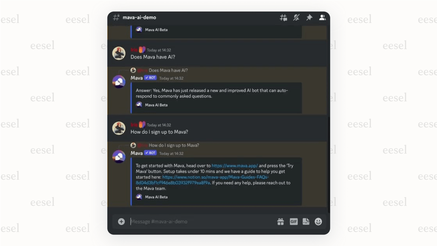Jump to replied message 'Does Mava have AI?'

[x=168, y=70]
